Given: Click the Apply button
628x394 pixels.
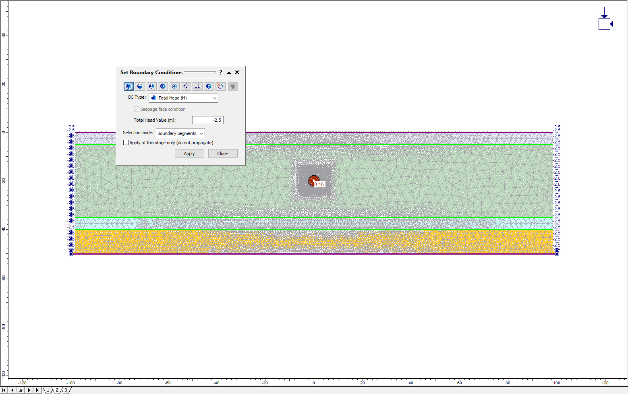Looking at the screenshot, I should click(189, 153).
